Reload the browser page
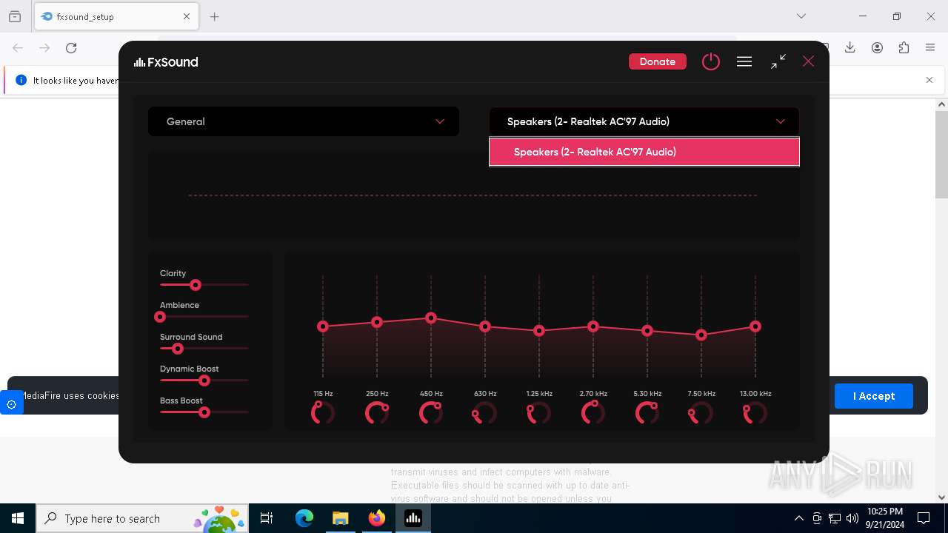 71,48
